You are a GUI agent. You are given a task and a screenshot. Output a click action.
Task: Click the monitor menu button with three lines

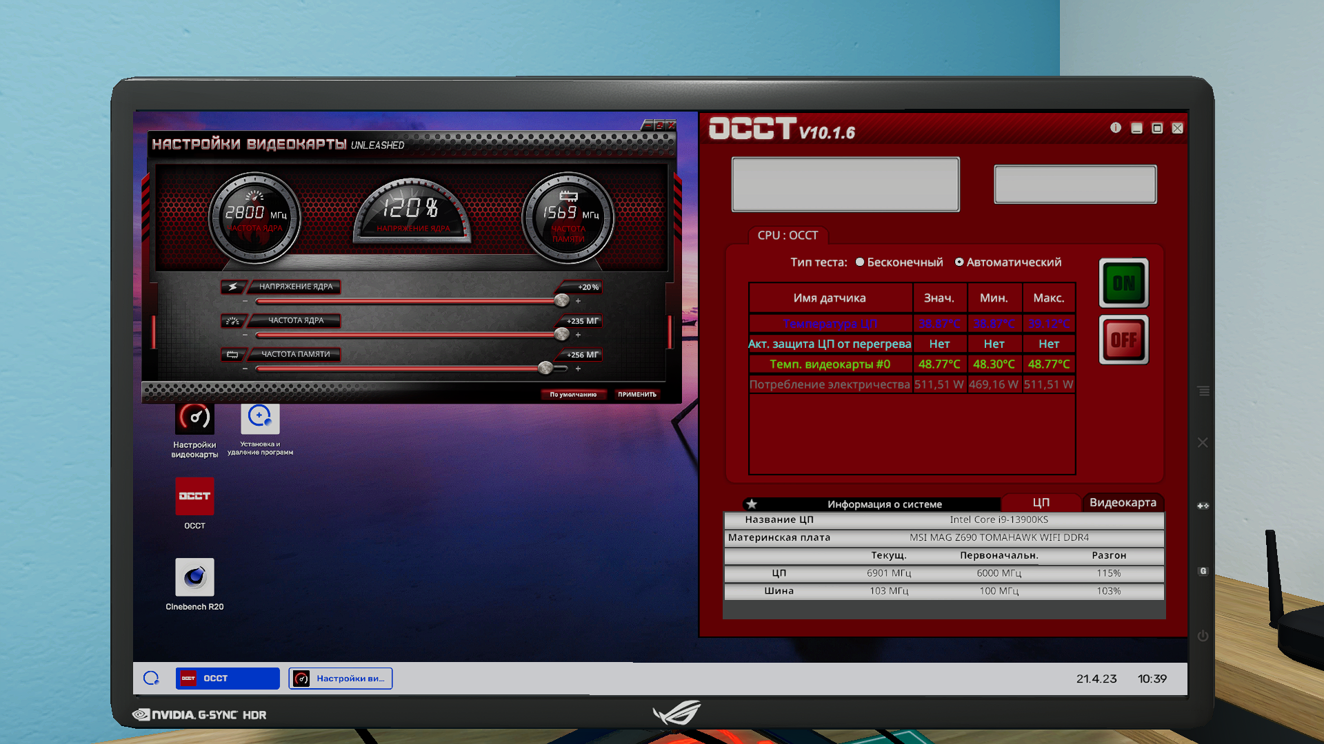[x=1204, y=391]
